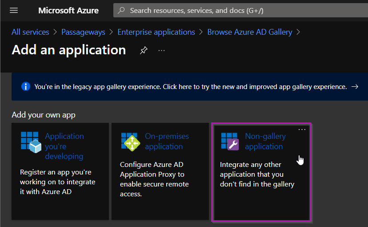Viewport: 368px width, 227px height.
Task: Go to the Microsoft Azure home
Action: 68,10
